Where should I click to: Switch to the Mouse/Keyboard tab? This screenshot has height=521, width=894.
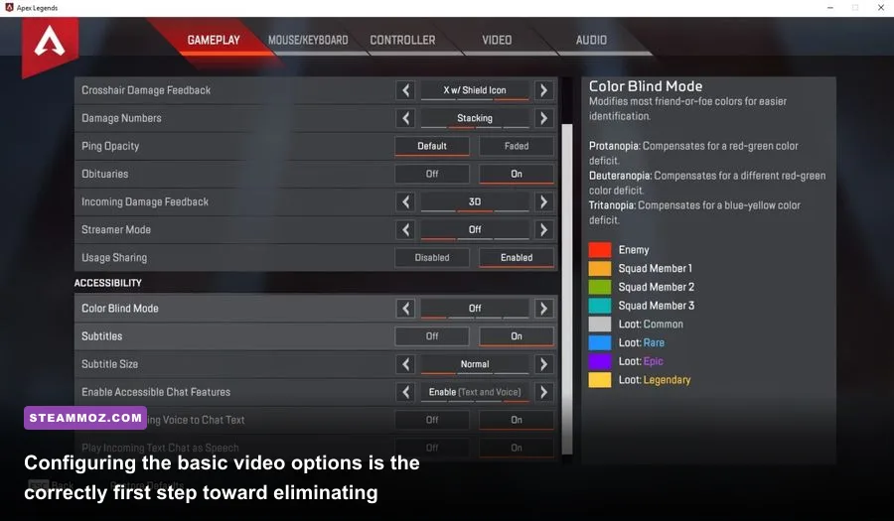coord(308,40)
